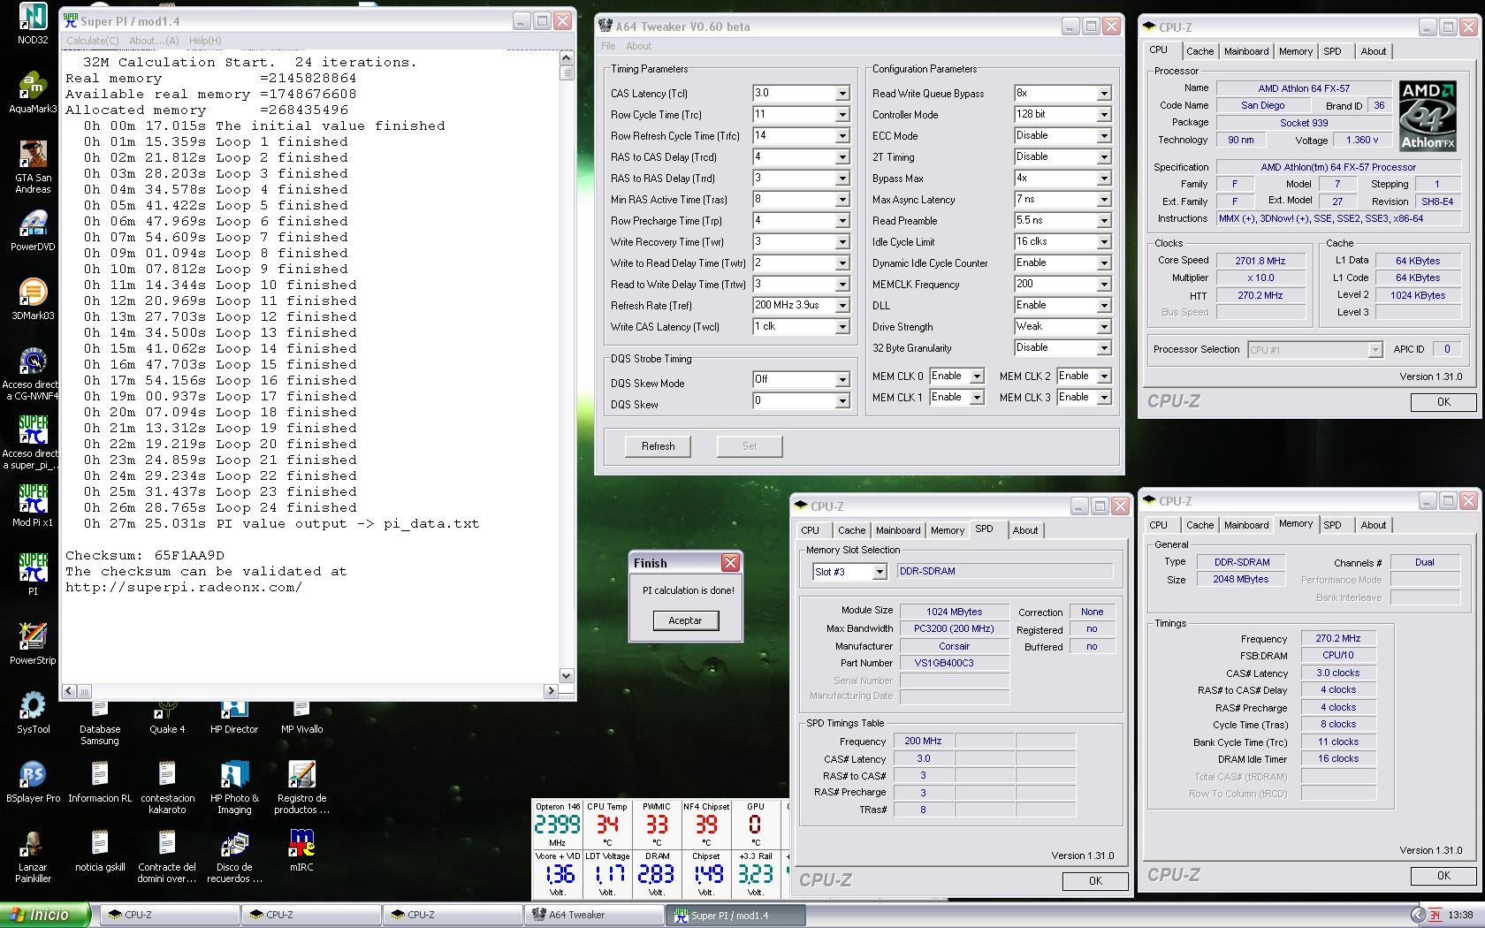
Task: Click the system tray clock showing 13:38
Action: click(1460, 916)
